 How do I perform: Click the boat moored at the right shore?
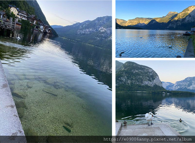point(188,33)
